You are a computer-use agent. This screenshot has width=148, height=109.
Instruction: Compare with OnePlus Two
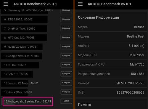click(66, 28)
